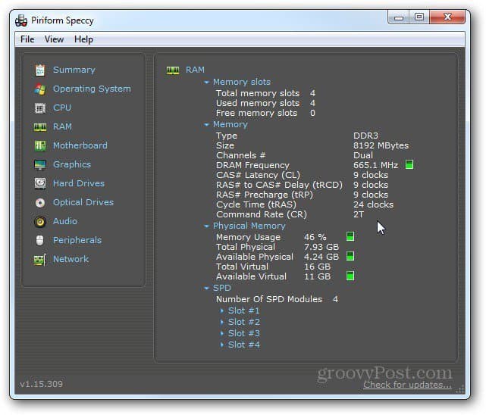Screen dimensions: 486x415
Task: Click the CAS# Latency (CL) label
Action: tap(258, 175)
